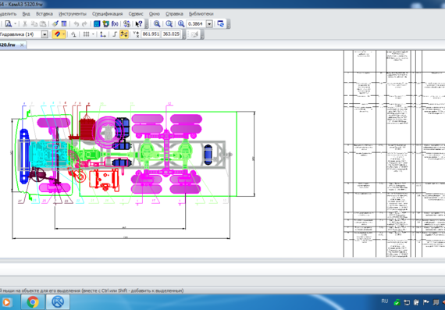Click the format painter brush icon
The image size is (445, 310).
55,24
